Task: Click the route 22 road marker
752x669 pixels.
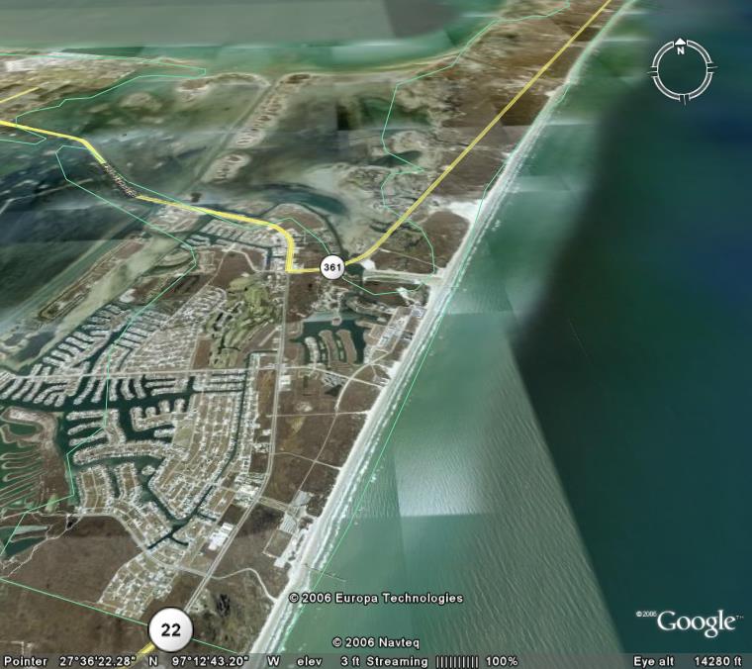Action: (170, 629)
